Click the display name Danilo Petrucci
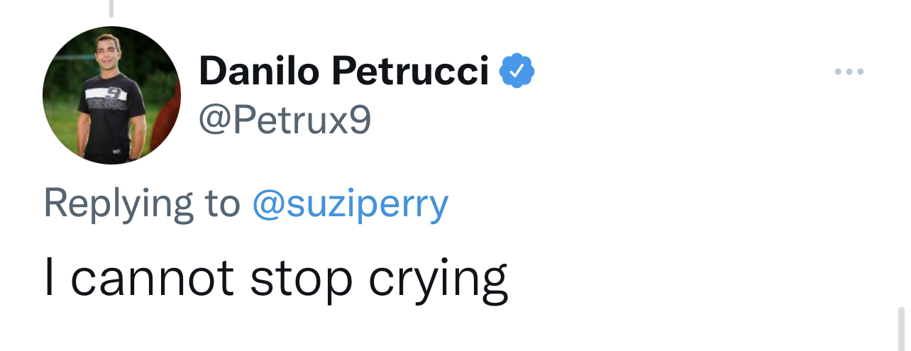911x351 pixels. (344, 72)
